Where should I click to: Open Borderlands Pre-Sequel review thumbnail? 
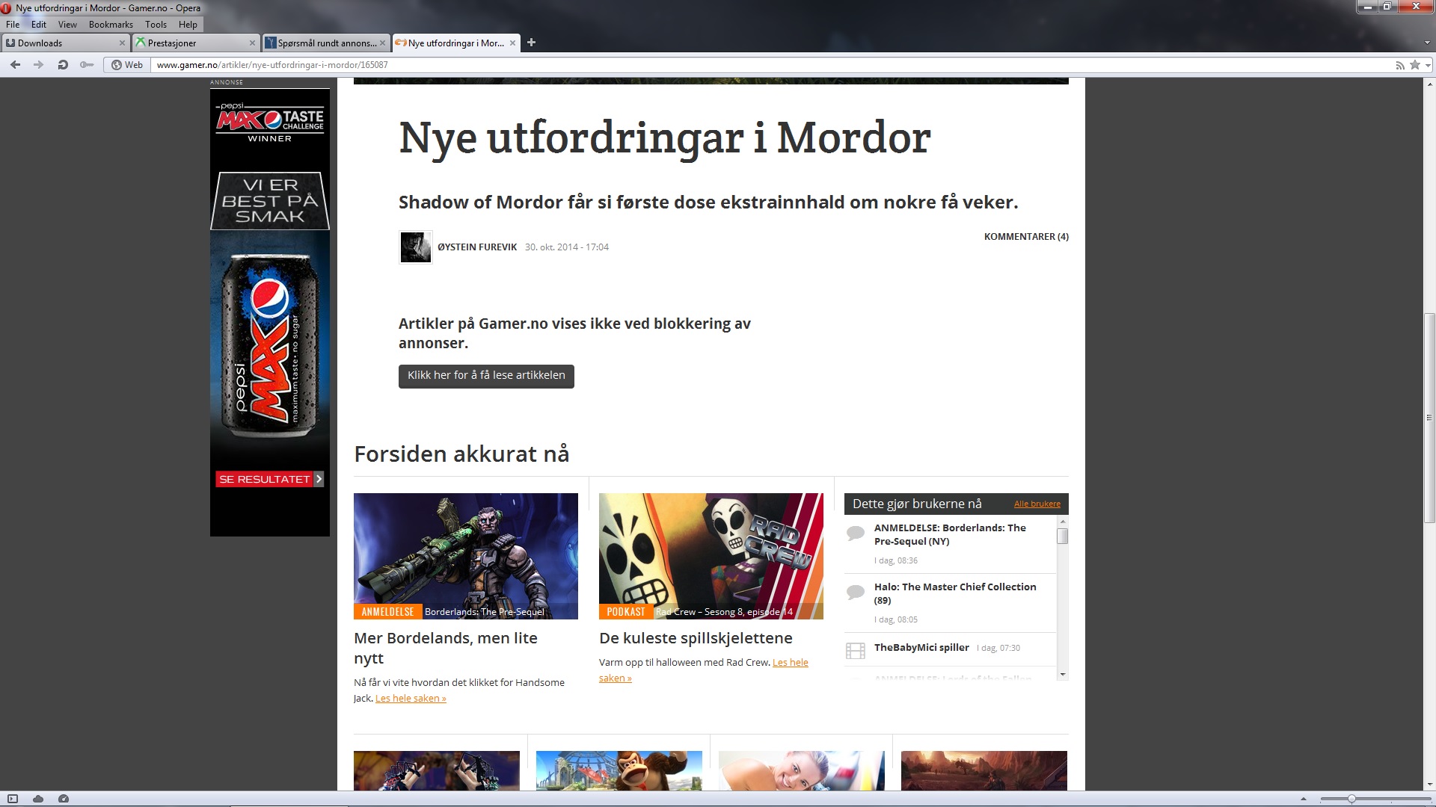pyautogui.click(x=466, y=556)
